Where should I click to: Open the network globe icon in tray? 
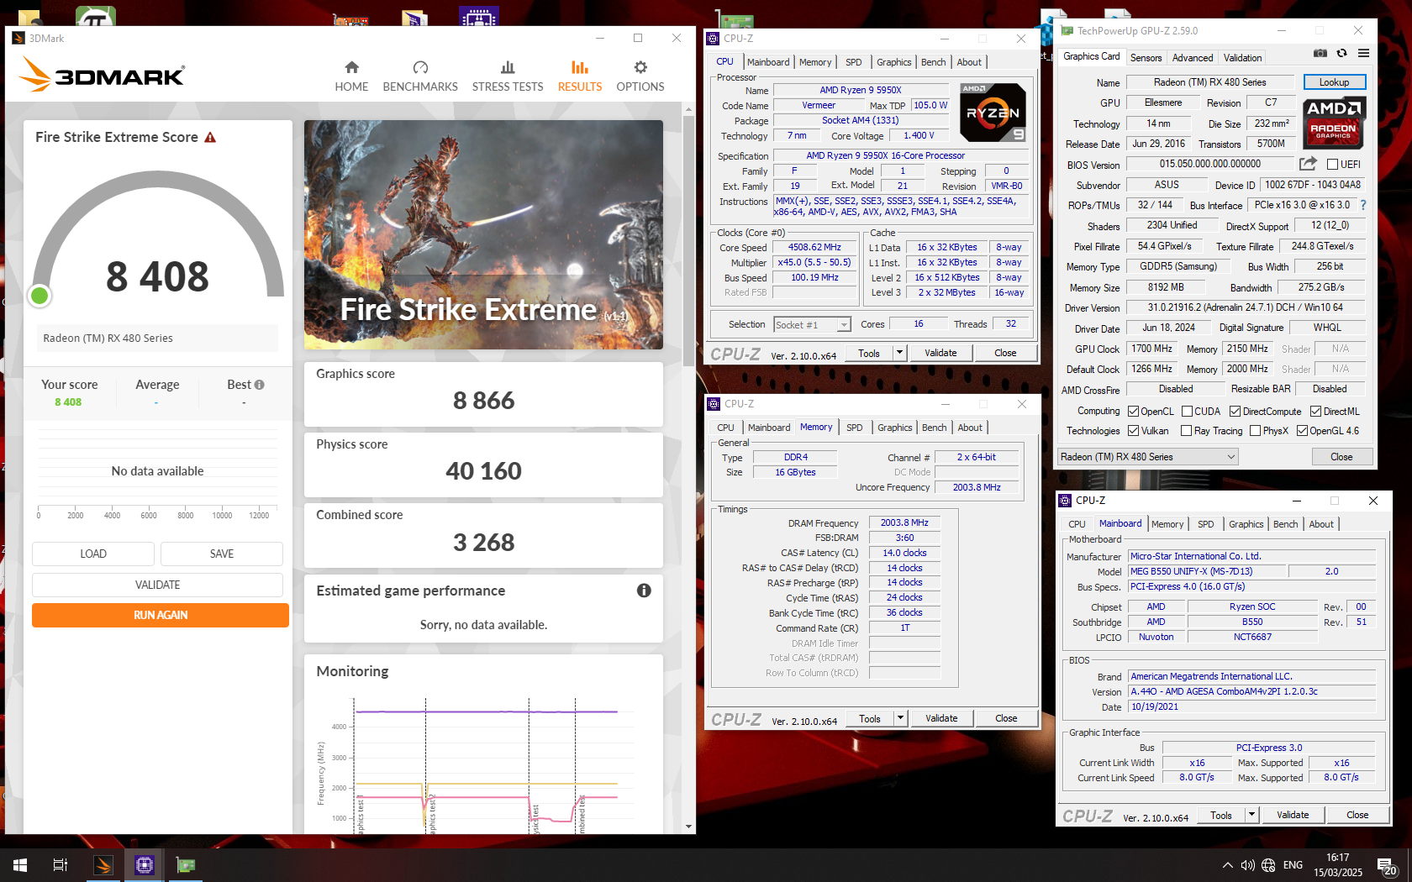pyautogui.click(x=1268, y=865)
